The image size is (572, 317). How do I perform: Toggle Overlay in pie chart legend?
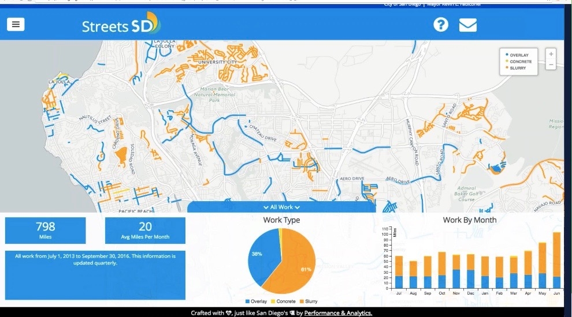[x=256, y=301]
